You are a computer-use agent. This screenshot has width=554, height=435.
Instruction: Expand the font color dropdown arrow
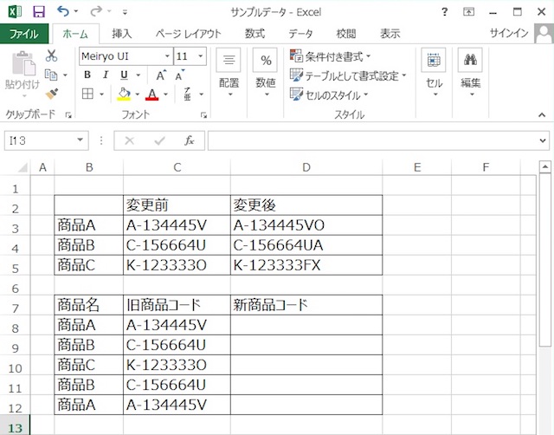pyautogui.click(x=165, y=94)
